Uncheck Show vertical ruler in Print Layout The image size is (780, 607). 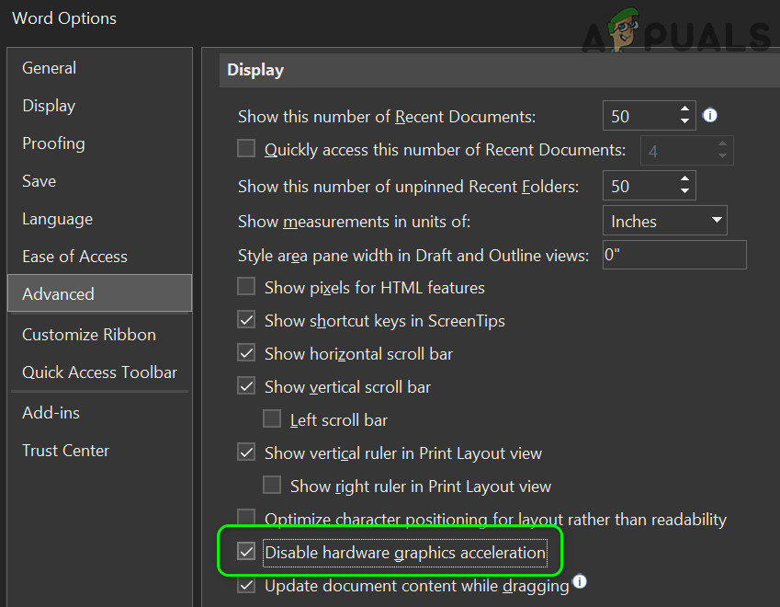coord(246,452)
